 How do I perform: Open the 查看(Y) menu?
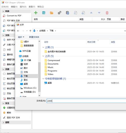32,7
